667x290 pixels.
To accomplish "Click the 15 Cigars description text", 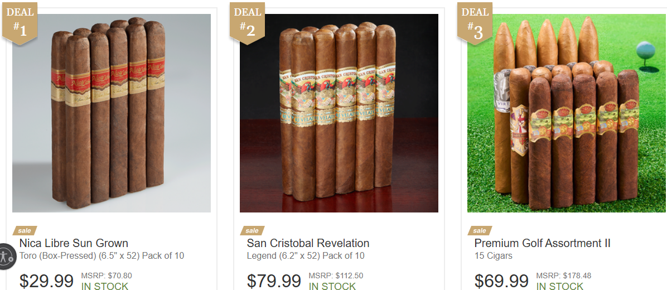I will point(494,256).
